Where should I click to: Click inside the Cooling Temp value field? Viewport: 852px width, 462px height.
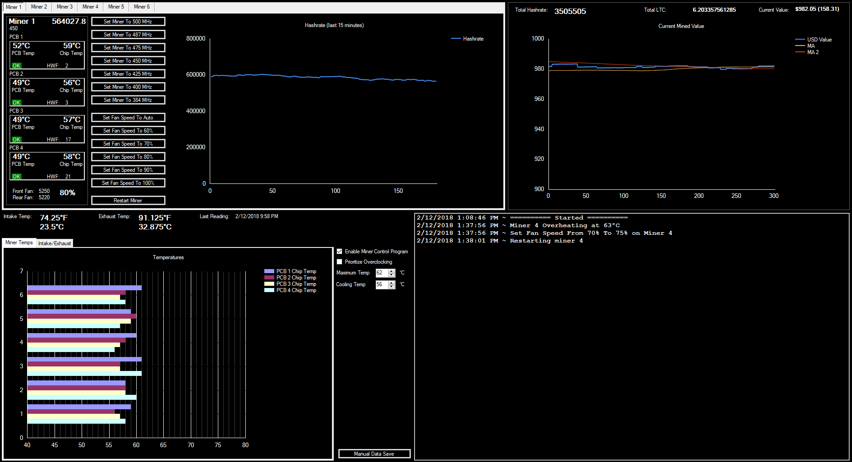coord(382,284)
